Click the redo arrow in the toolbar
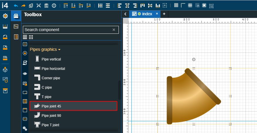Viewport: 257px width, 133px height. pos(23,6)
